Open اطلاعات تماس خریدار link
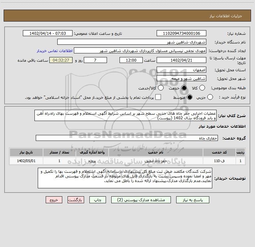Image resolution: width=255 pixels, height=247 pixels. pyautogui.click(x=55, y=51)
